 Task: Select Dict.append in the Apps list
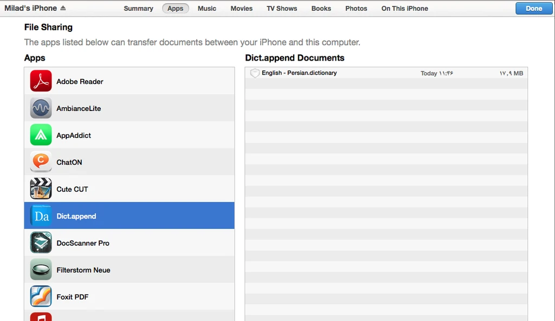tap(129, 215)
